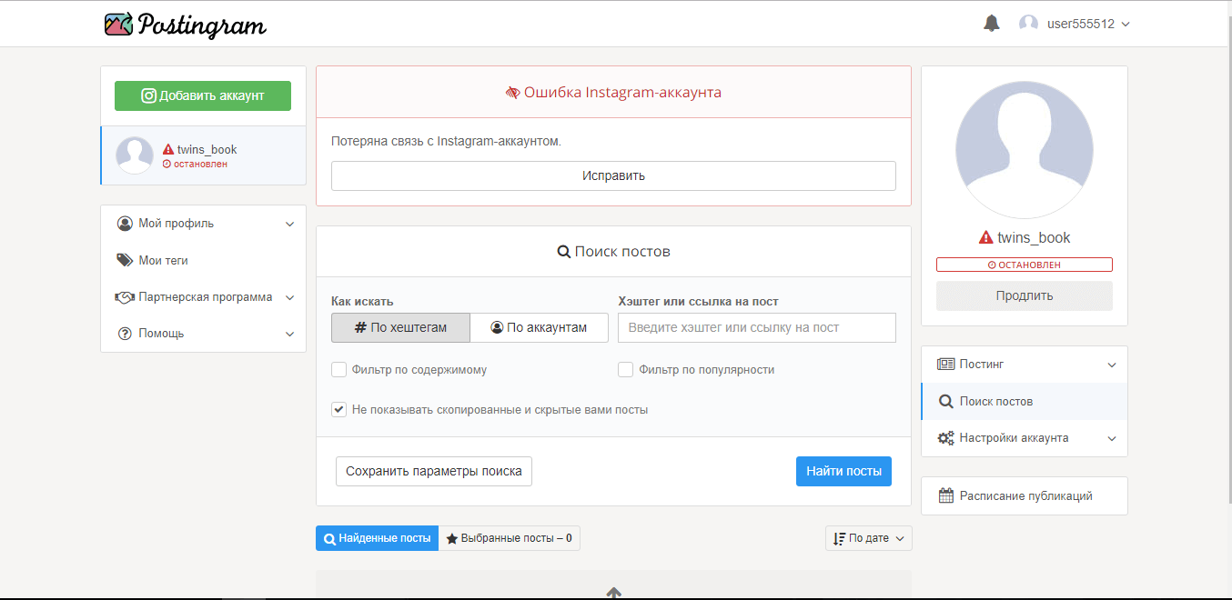
Task: Enable Фильтр по популярности checkbox
Action: (625, 370)
